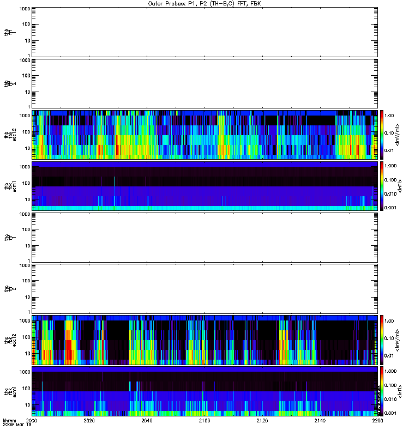Click the 'thc fbk edc12' y-axis title
The image size is (409, 436).
click(x=10, y=340)
